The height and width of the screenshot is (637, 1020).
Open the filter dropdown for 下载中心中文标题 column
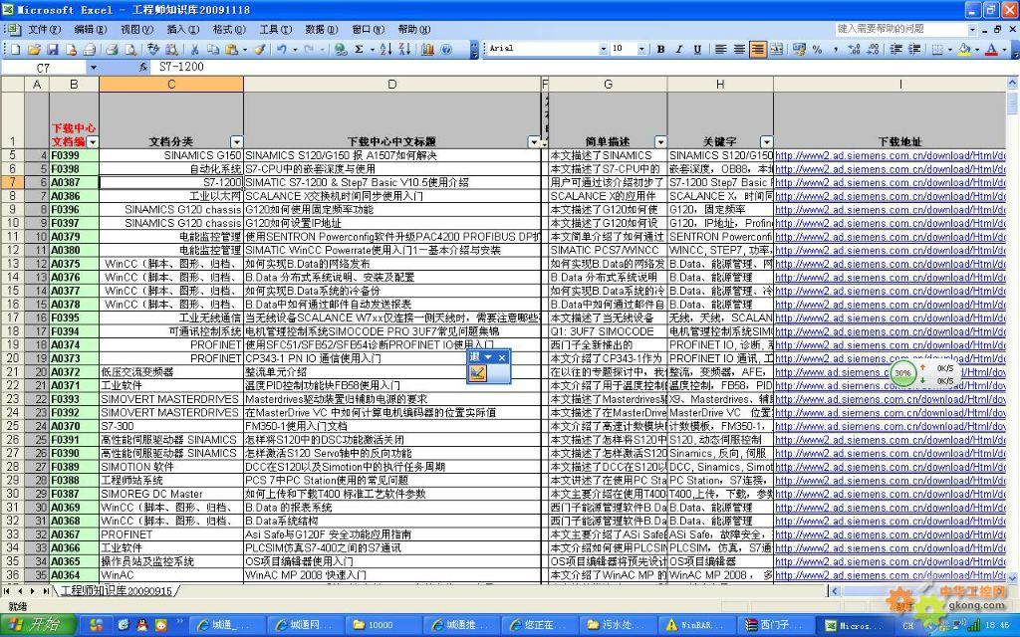tap(534, 141)
